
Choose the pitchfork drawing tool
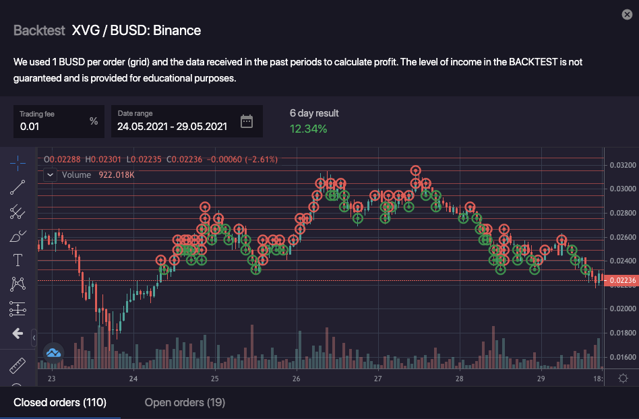[18, 212]
